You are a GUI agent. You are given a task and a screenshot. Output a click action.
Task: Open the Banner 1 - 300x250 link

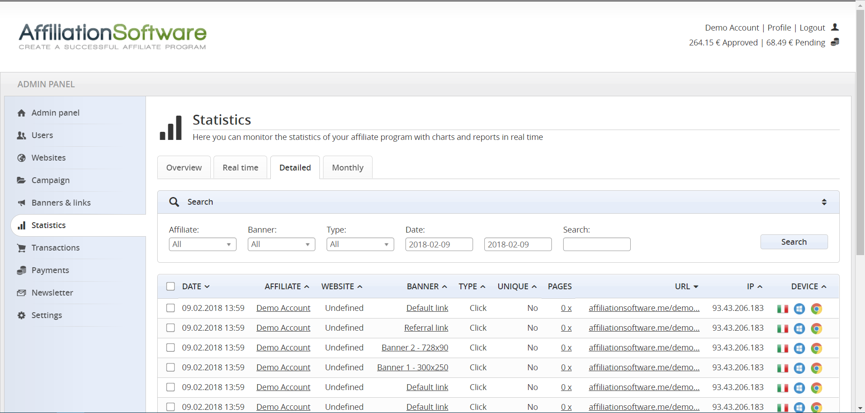[x=413, y=368]
